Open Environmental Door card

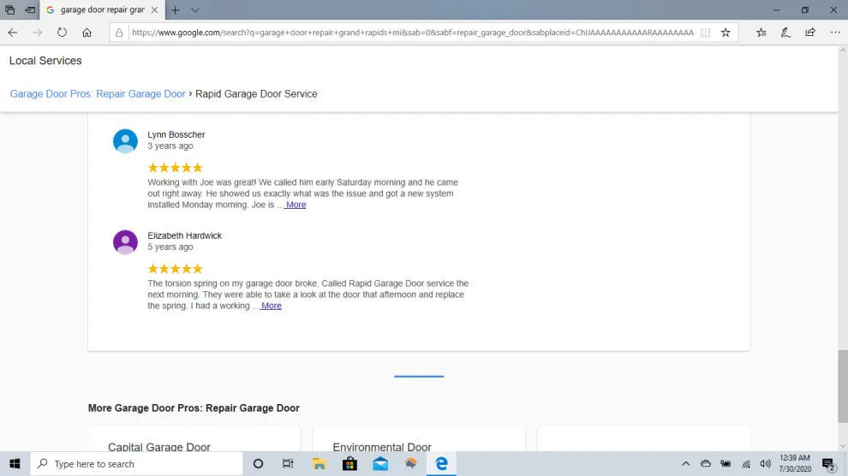coord(419,440)
